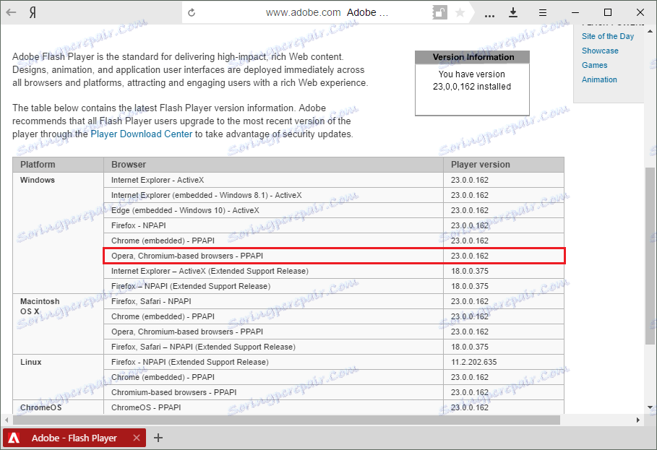Click the Platform column header

[59, 165]
